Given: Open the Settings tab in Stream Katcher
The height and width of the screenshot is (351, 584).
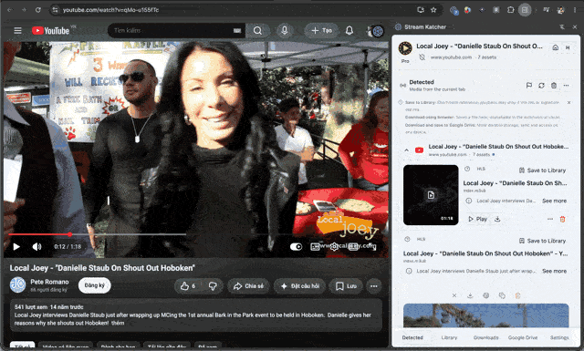Looking at the screenshot, I should coord(559,337).
